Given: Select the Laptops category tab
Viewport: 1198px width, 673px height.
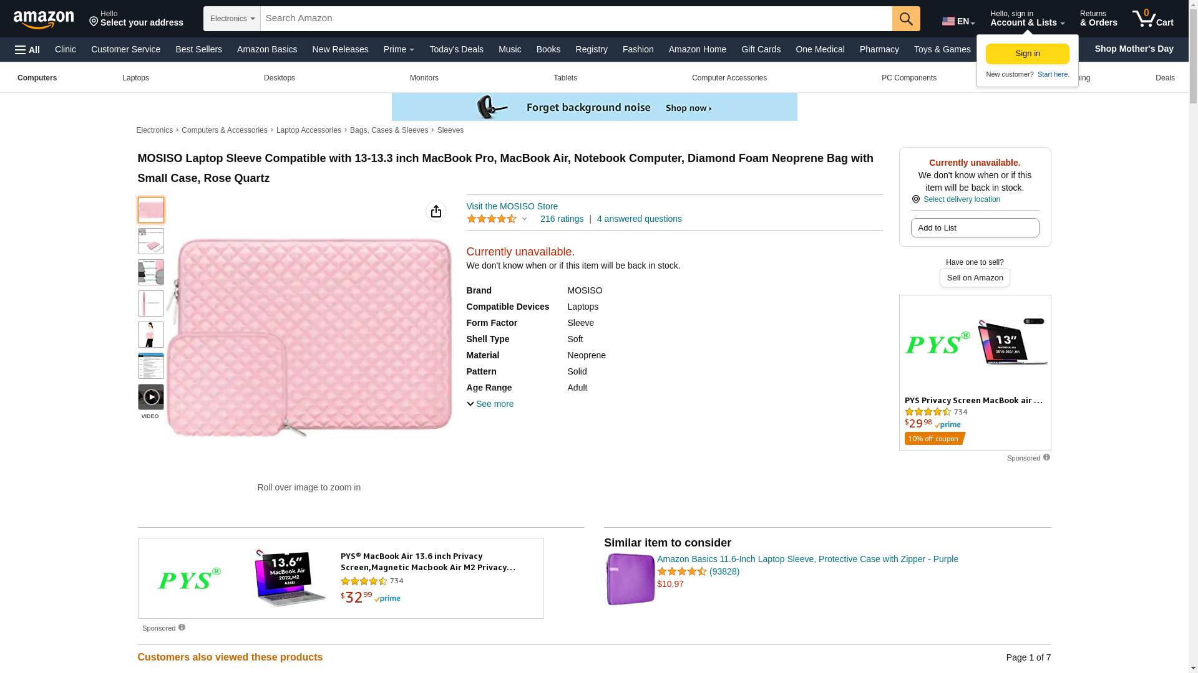Looking at the screenshot, I should (135, 78).
